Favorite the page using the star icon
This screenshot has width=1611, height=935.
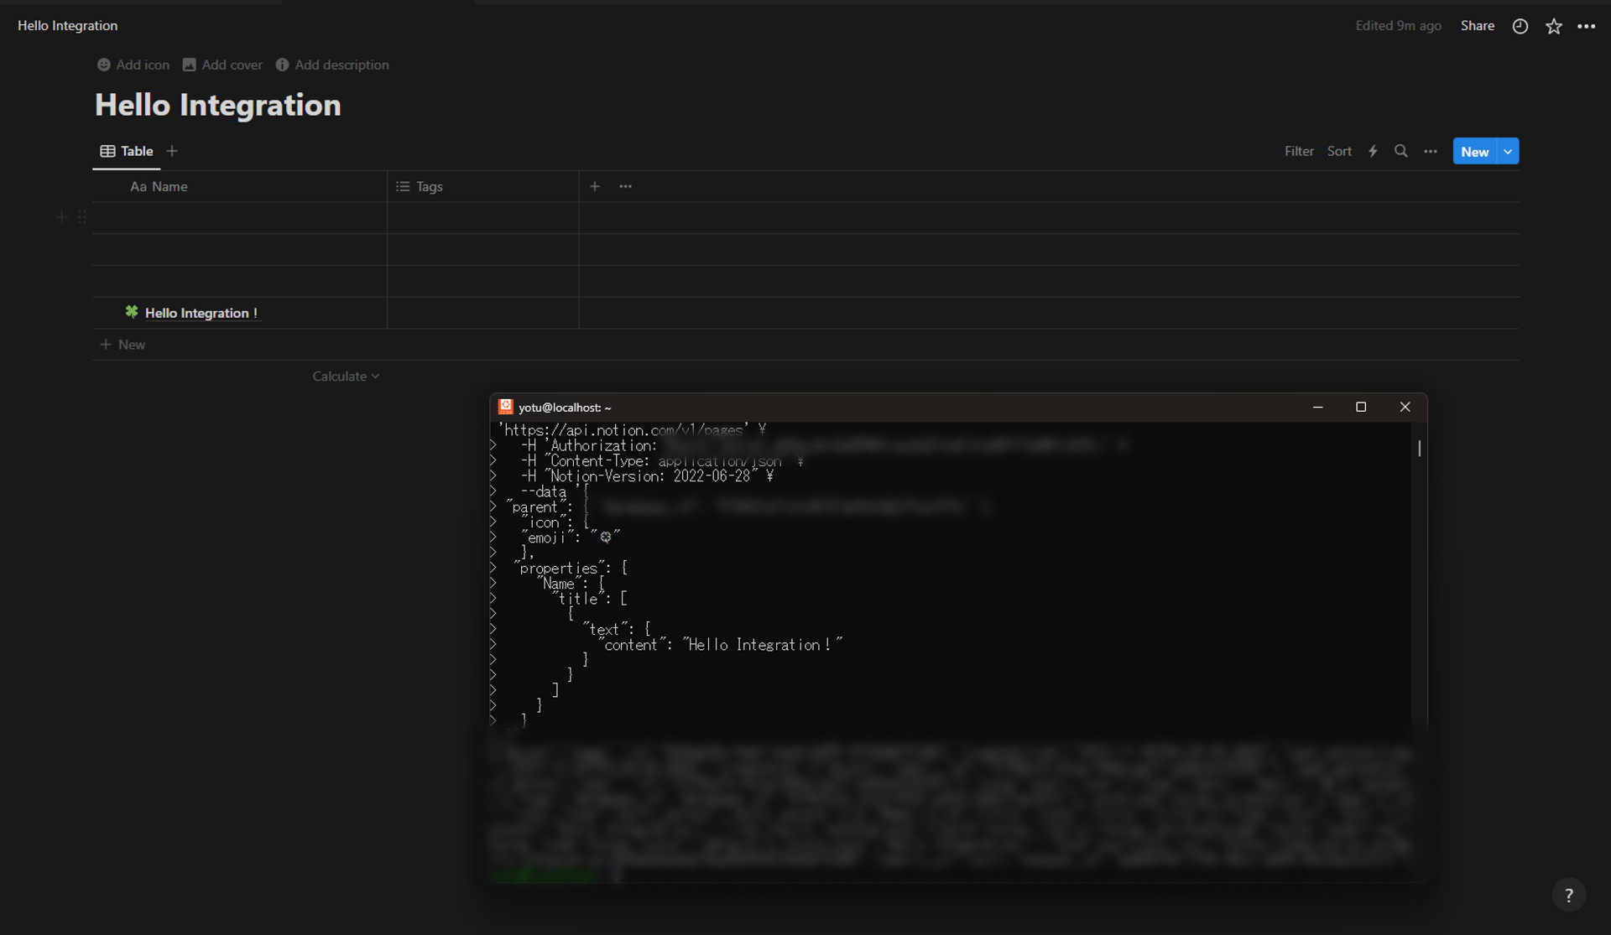pyautogui.click(x=1554, y=26)
